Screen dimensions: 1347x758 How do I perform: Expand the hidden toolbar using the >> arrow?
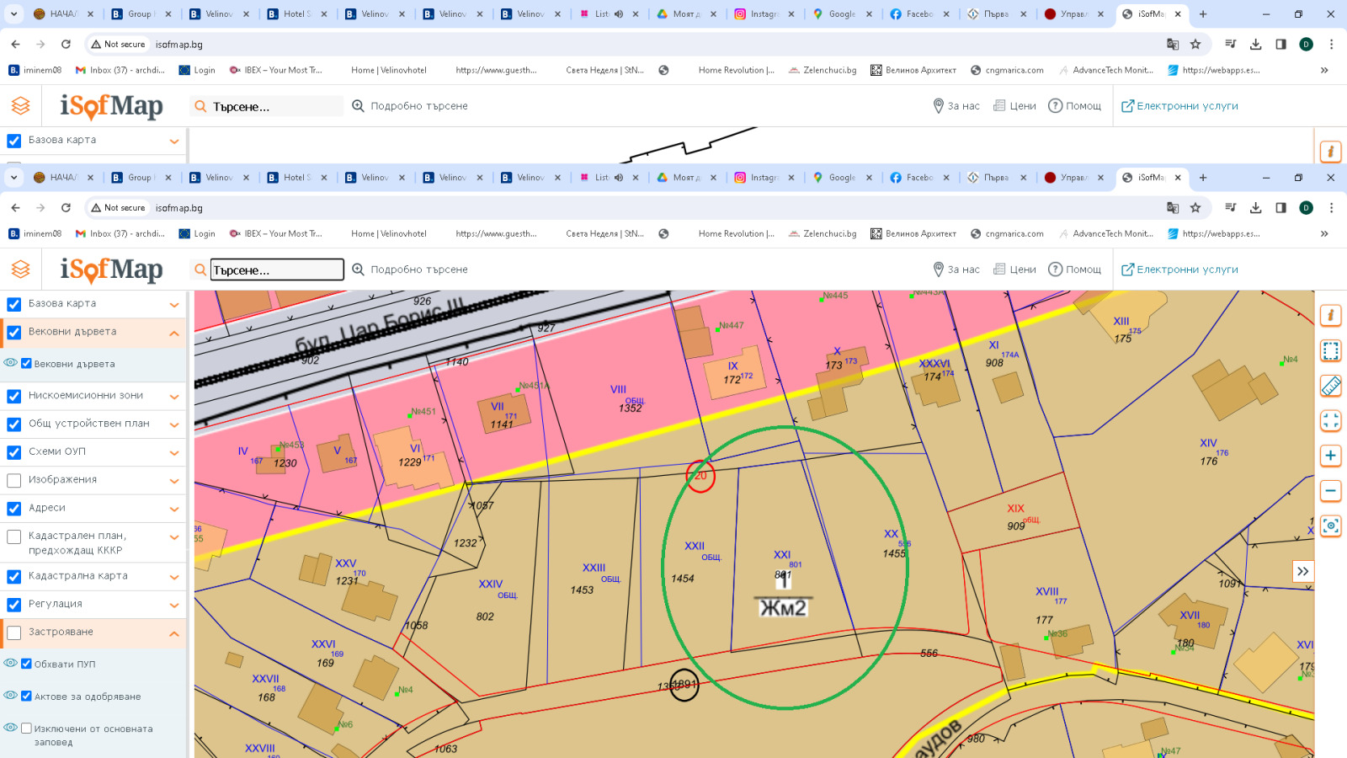tap(1302, 571)
